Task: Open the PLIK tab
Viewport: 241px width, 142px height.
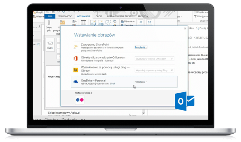Action: pyautogui.click(x=50, y=16)
